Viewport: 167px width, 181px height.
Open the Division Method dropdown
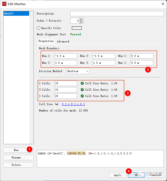tap(78, 71)
